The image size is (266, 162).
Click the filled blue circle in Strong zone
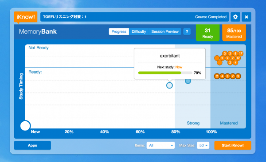point(188,81)
